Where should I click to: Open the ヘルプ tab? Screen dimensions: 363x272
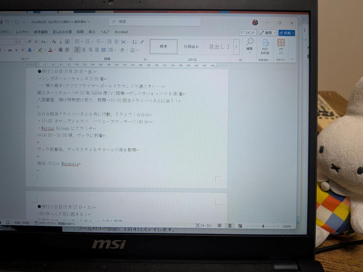(105, 32)
